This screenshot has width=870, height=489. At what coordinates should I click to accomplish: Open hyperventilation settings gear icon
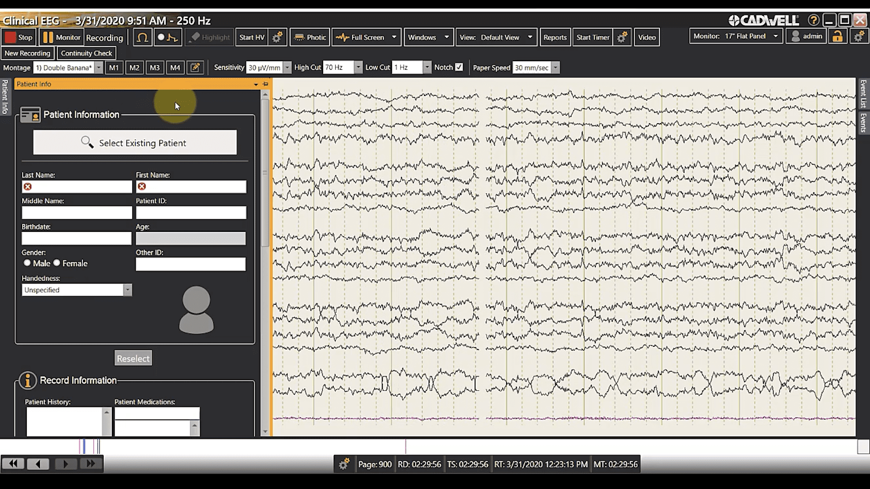[277, 38]
